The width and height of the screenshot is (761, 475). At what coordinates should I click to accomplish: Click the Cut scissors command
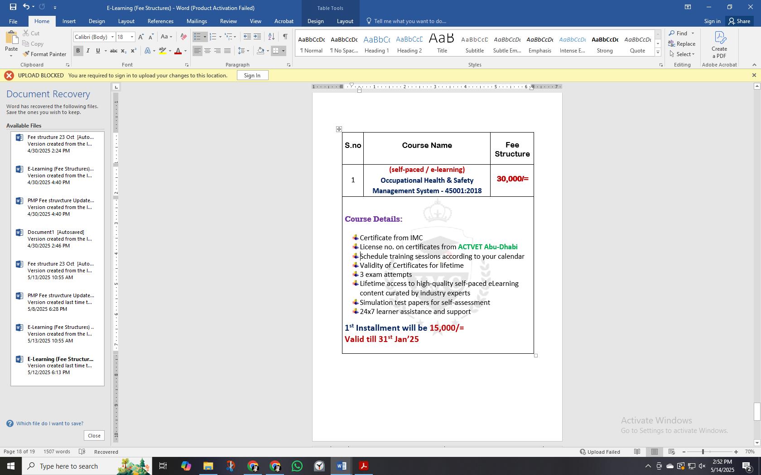[31, 33]
